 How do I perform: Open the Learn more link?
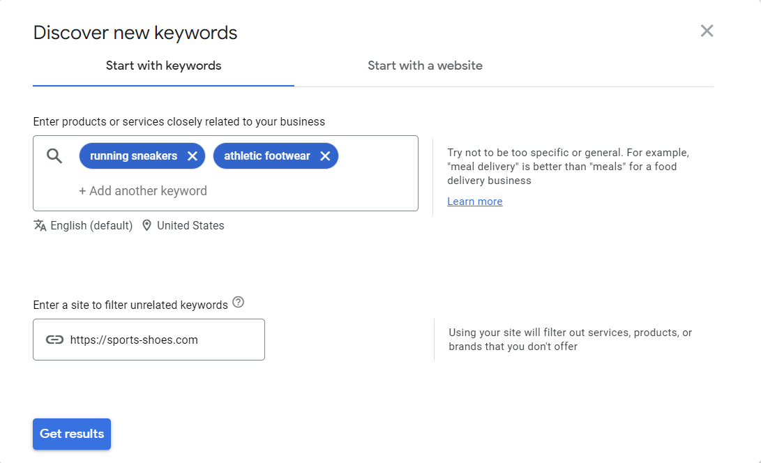point(475,201)
